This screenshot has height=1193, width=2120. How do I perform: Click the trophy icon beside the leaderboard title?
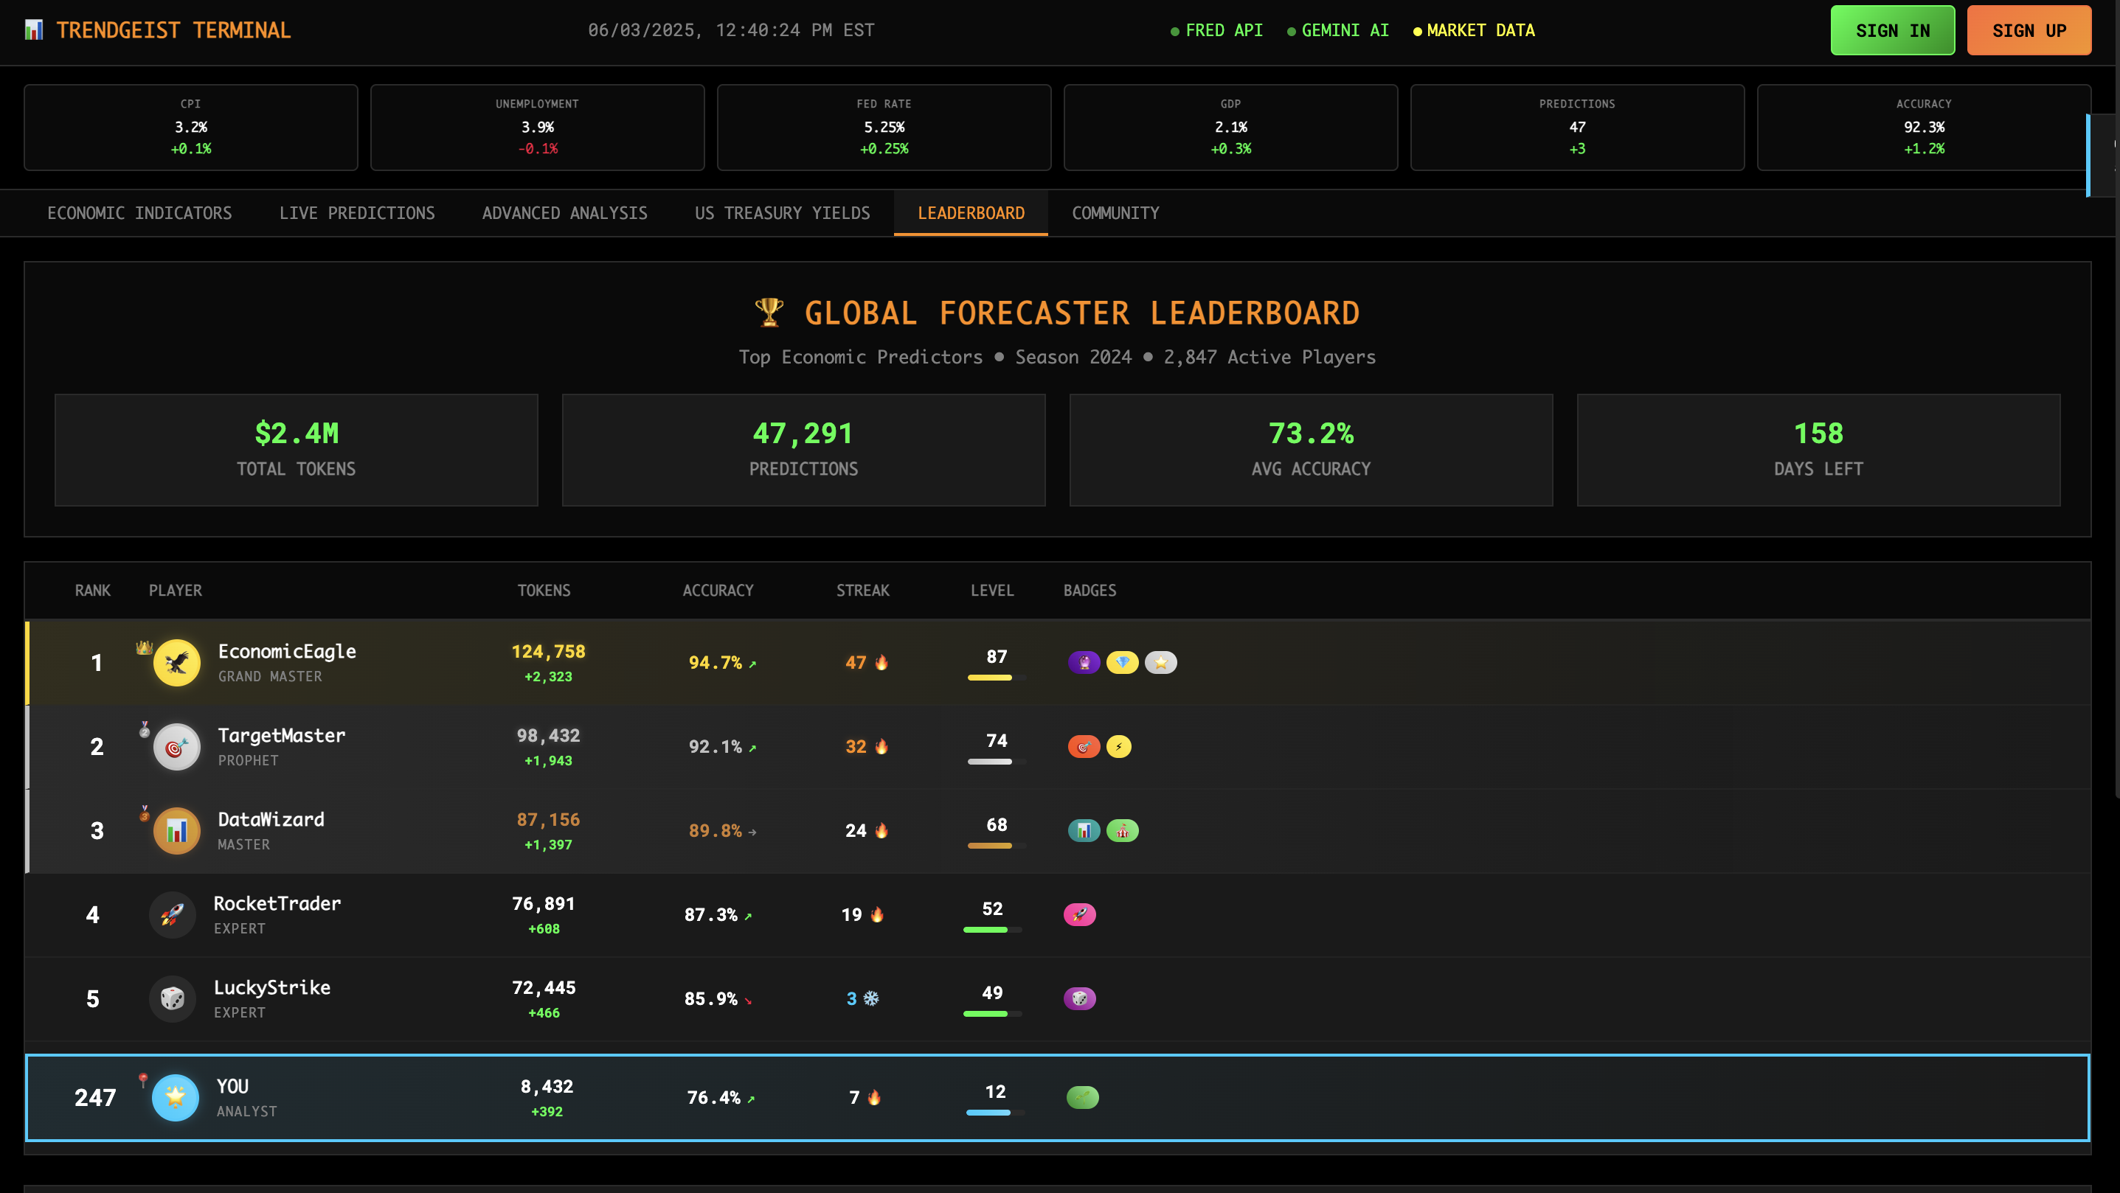point(769,312)
